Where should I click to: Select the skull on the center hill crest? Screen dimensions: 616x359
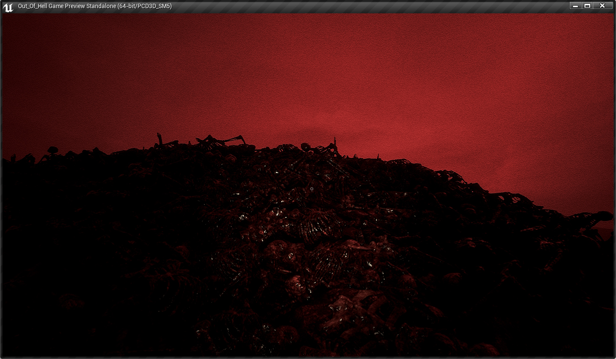point(306,146)
